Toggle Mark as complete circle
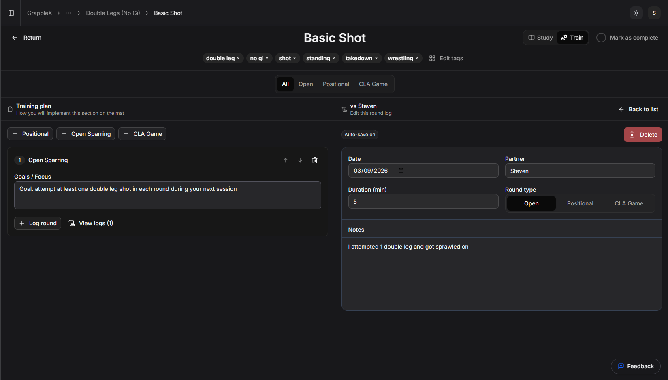 [x=601, y=38]
